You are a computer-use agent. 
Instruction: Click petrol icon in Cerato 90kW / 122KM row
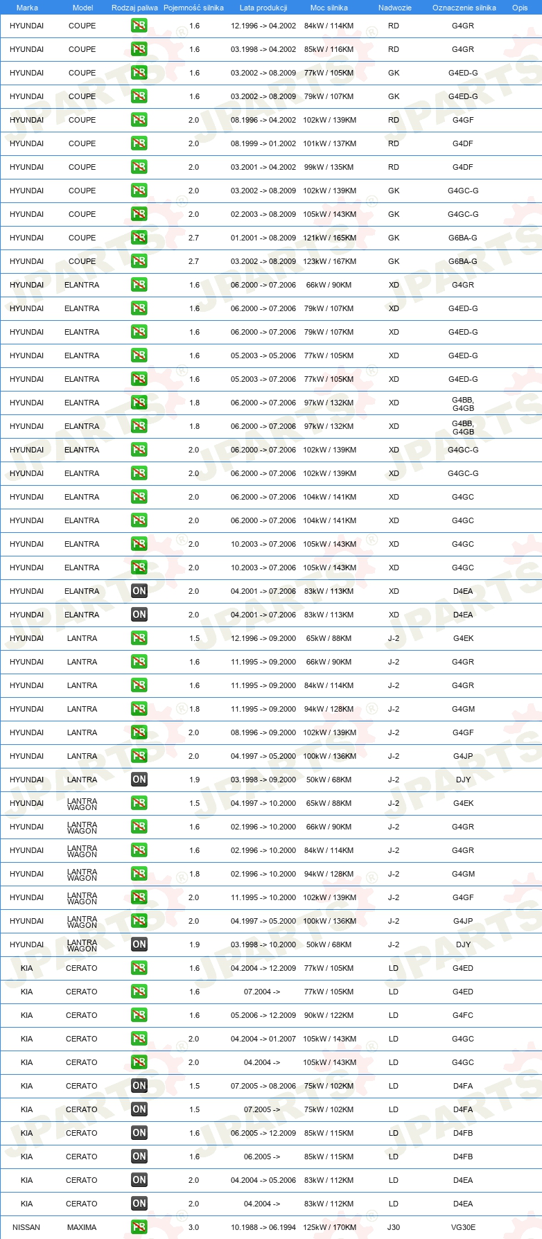click(139, 1015)
